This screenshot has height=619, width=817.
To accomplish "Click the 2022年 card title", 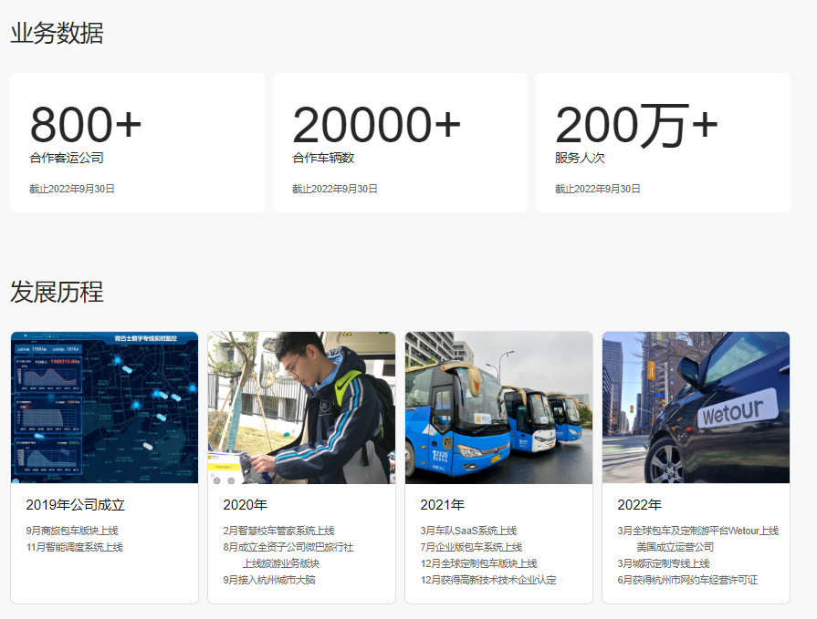I will coord(639,505).
